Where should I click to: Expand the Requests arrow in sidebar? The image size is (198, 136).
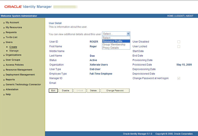tap(4, 32)
